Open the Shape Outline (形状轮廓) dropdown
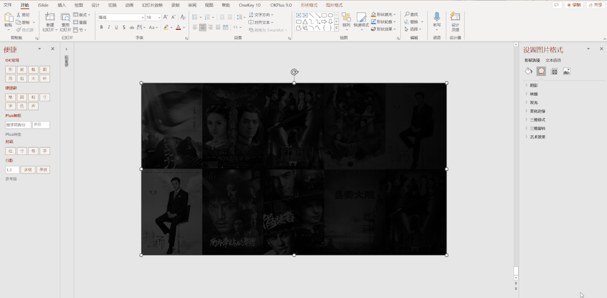The image size is (607, 298). pos(383,22)
